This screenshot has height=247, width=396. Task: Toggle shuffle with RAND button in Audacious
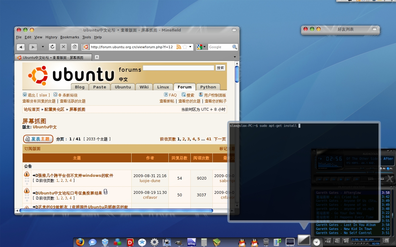pyautogui.click(x=371, y=179)
